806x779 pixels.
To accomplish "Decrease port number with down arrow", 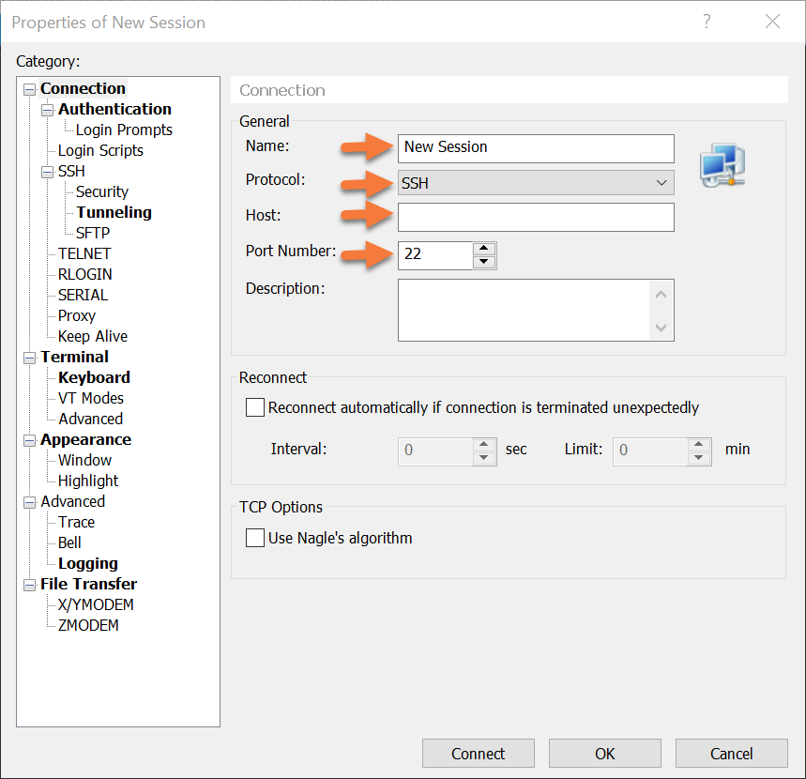I will pyautogui.click(x=484, y=262).
